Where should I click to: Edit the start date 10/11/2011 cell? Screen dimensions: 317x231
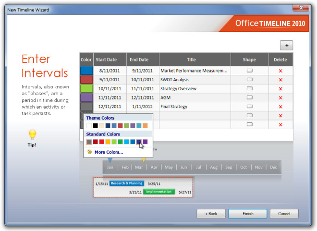[x=110, y=88]
